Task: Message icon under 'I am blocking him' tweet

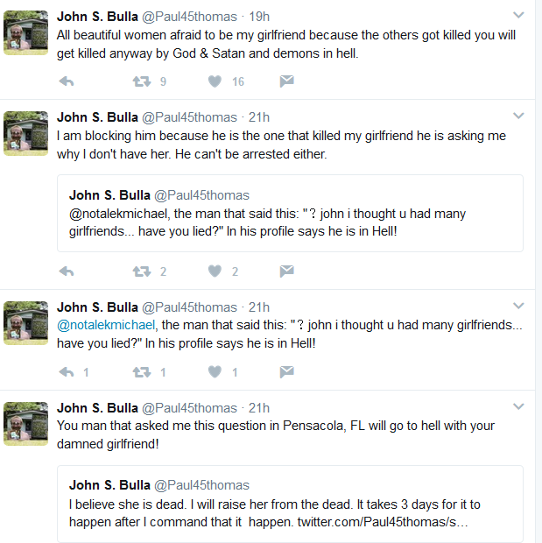Action: tap(286, 271)
